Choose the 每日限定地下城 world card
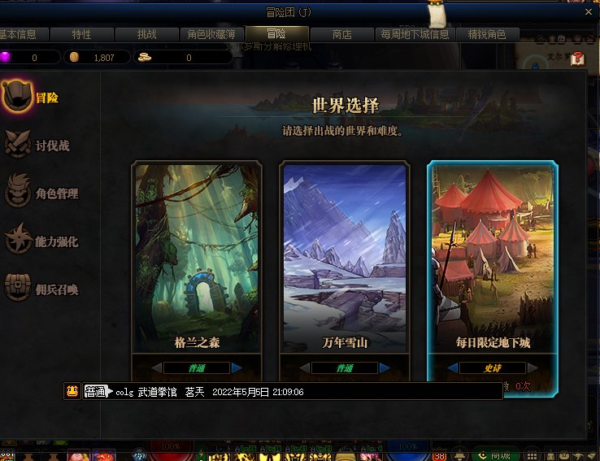The width and height of the screenshot is (600, 461). pyautogui.click(x=493, y=257)
